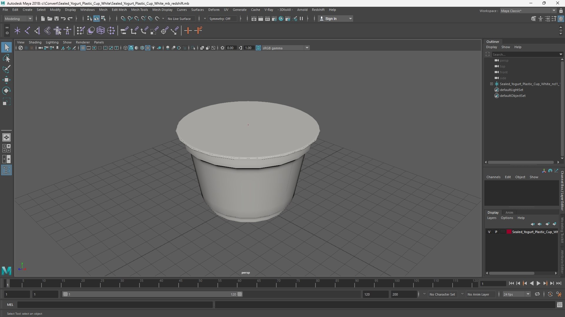Choose the Rotate tool in the toolbox
The height and width of the screenshot is (317, 565).
[x=6, y=91]
